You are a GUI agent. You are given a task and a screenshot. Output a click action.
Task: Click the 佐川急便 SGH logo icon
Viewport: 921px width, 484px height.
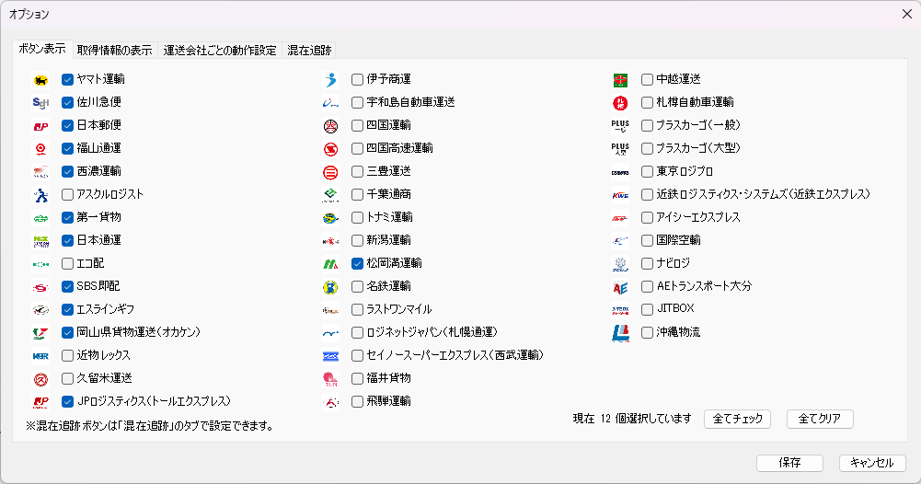coord(40,103)
